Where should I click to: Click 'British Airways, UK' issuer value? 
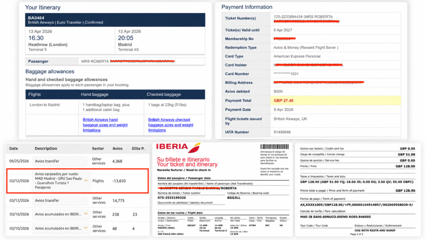click(290, 119)
